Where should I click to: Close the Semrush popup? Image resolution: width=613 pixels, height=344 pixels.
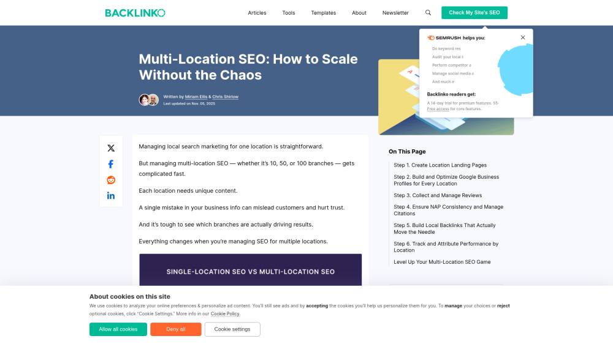(x=523, y=37)
